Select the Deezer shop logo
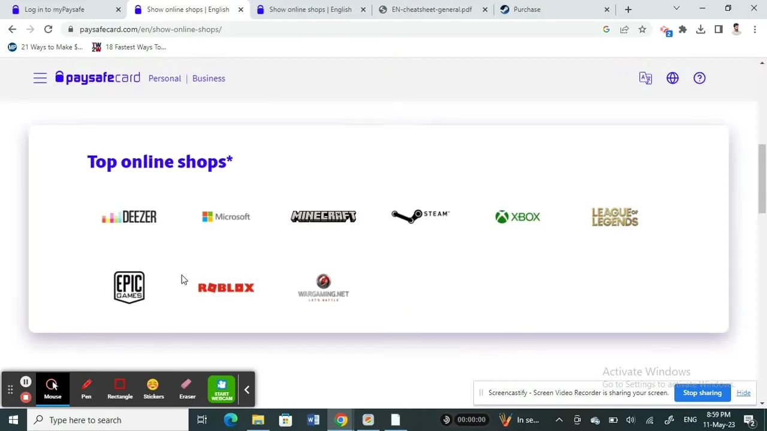Image resolution: width=767 pixels, height=431 pixels. [x=129, y=217]
